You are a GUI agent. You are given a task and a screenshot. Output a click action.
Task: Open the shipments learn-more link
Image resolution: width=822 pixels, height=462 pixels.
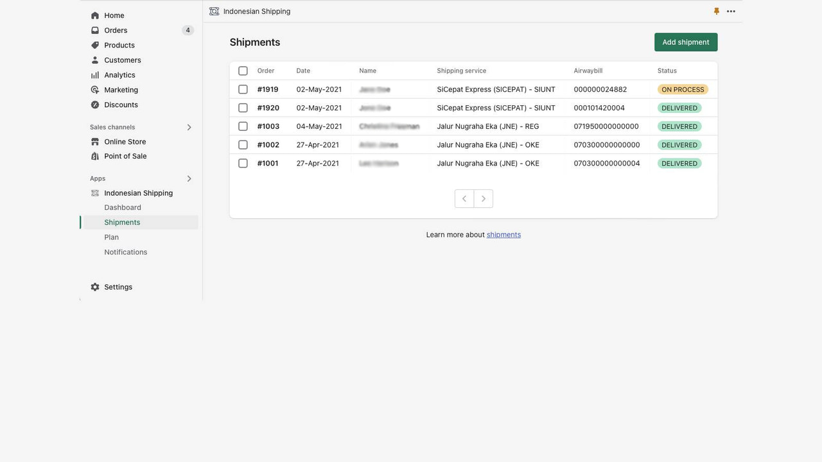(503, 234)
